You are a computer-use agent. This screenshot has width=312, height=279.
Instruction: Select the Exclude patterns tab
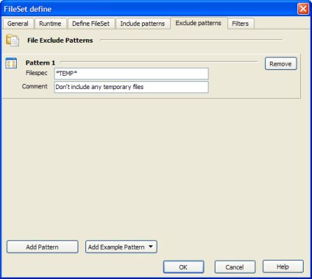199,23
